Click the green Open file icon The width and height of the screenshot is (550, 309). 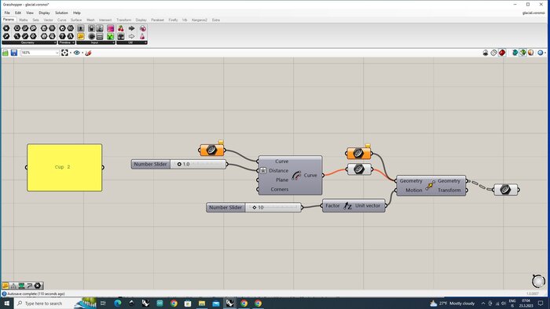point(5,53)
